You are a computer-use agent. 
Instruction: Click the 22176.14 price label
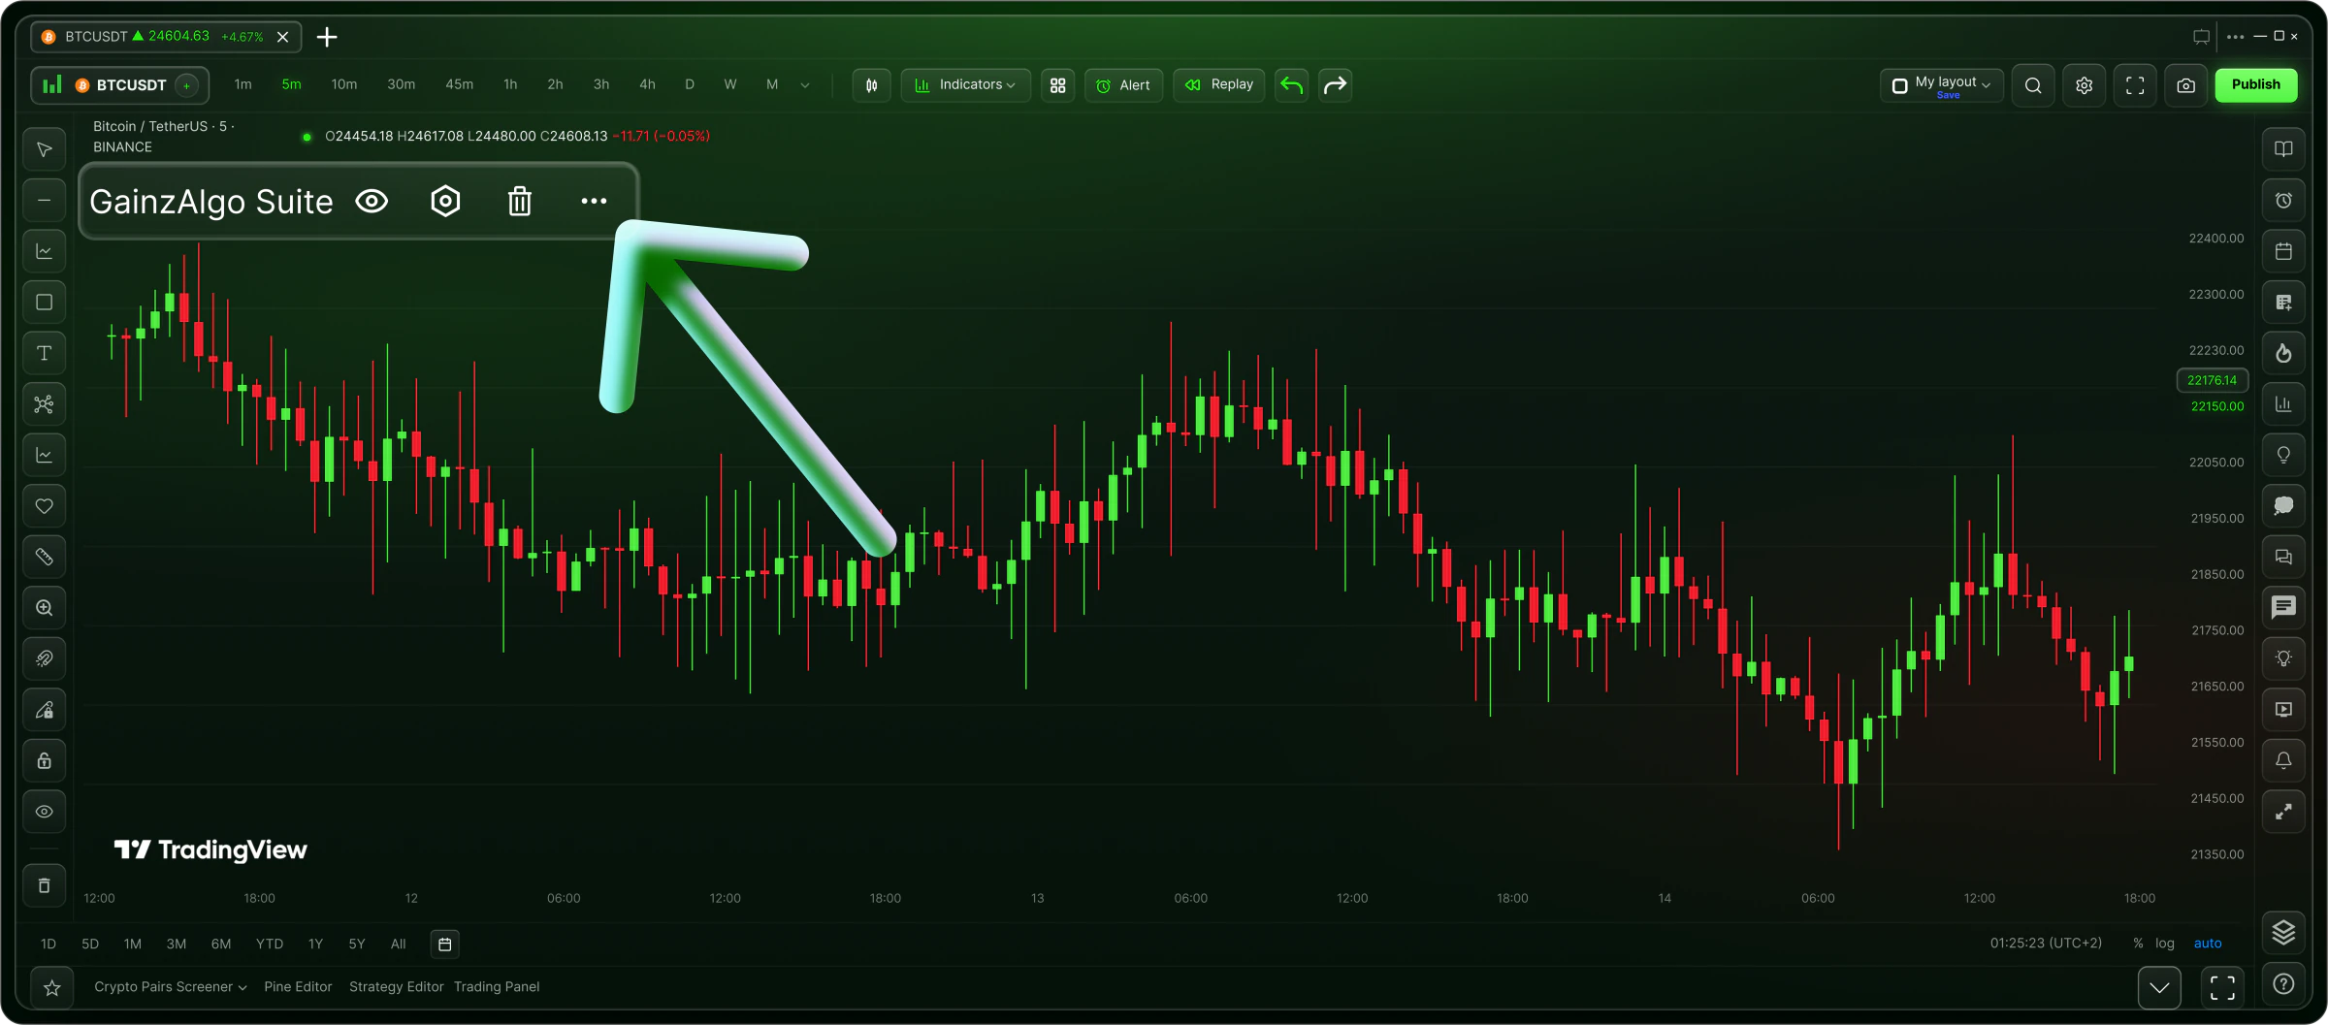tap(2213, 380)
